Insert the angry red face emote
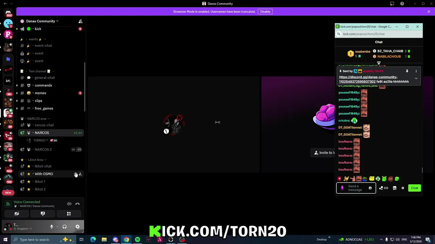 (390, 179)
